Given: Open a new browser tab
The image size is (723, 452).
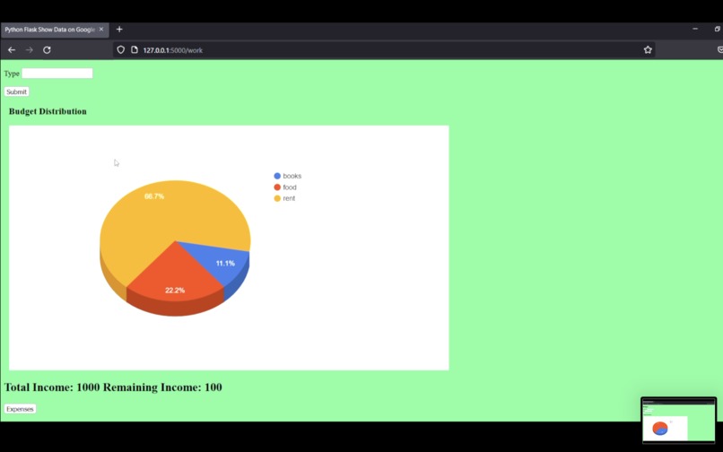Looking at the screenshot, I should [x=119, y=29].
